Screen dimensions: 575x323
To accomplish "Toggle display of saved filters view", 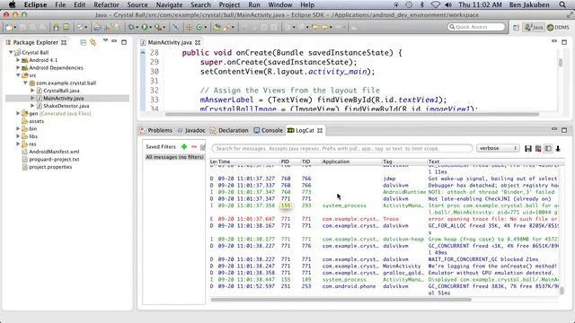I will click(548, 148).
